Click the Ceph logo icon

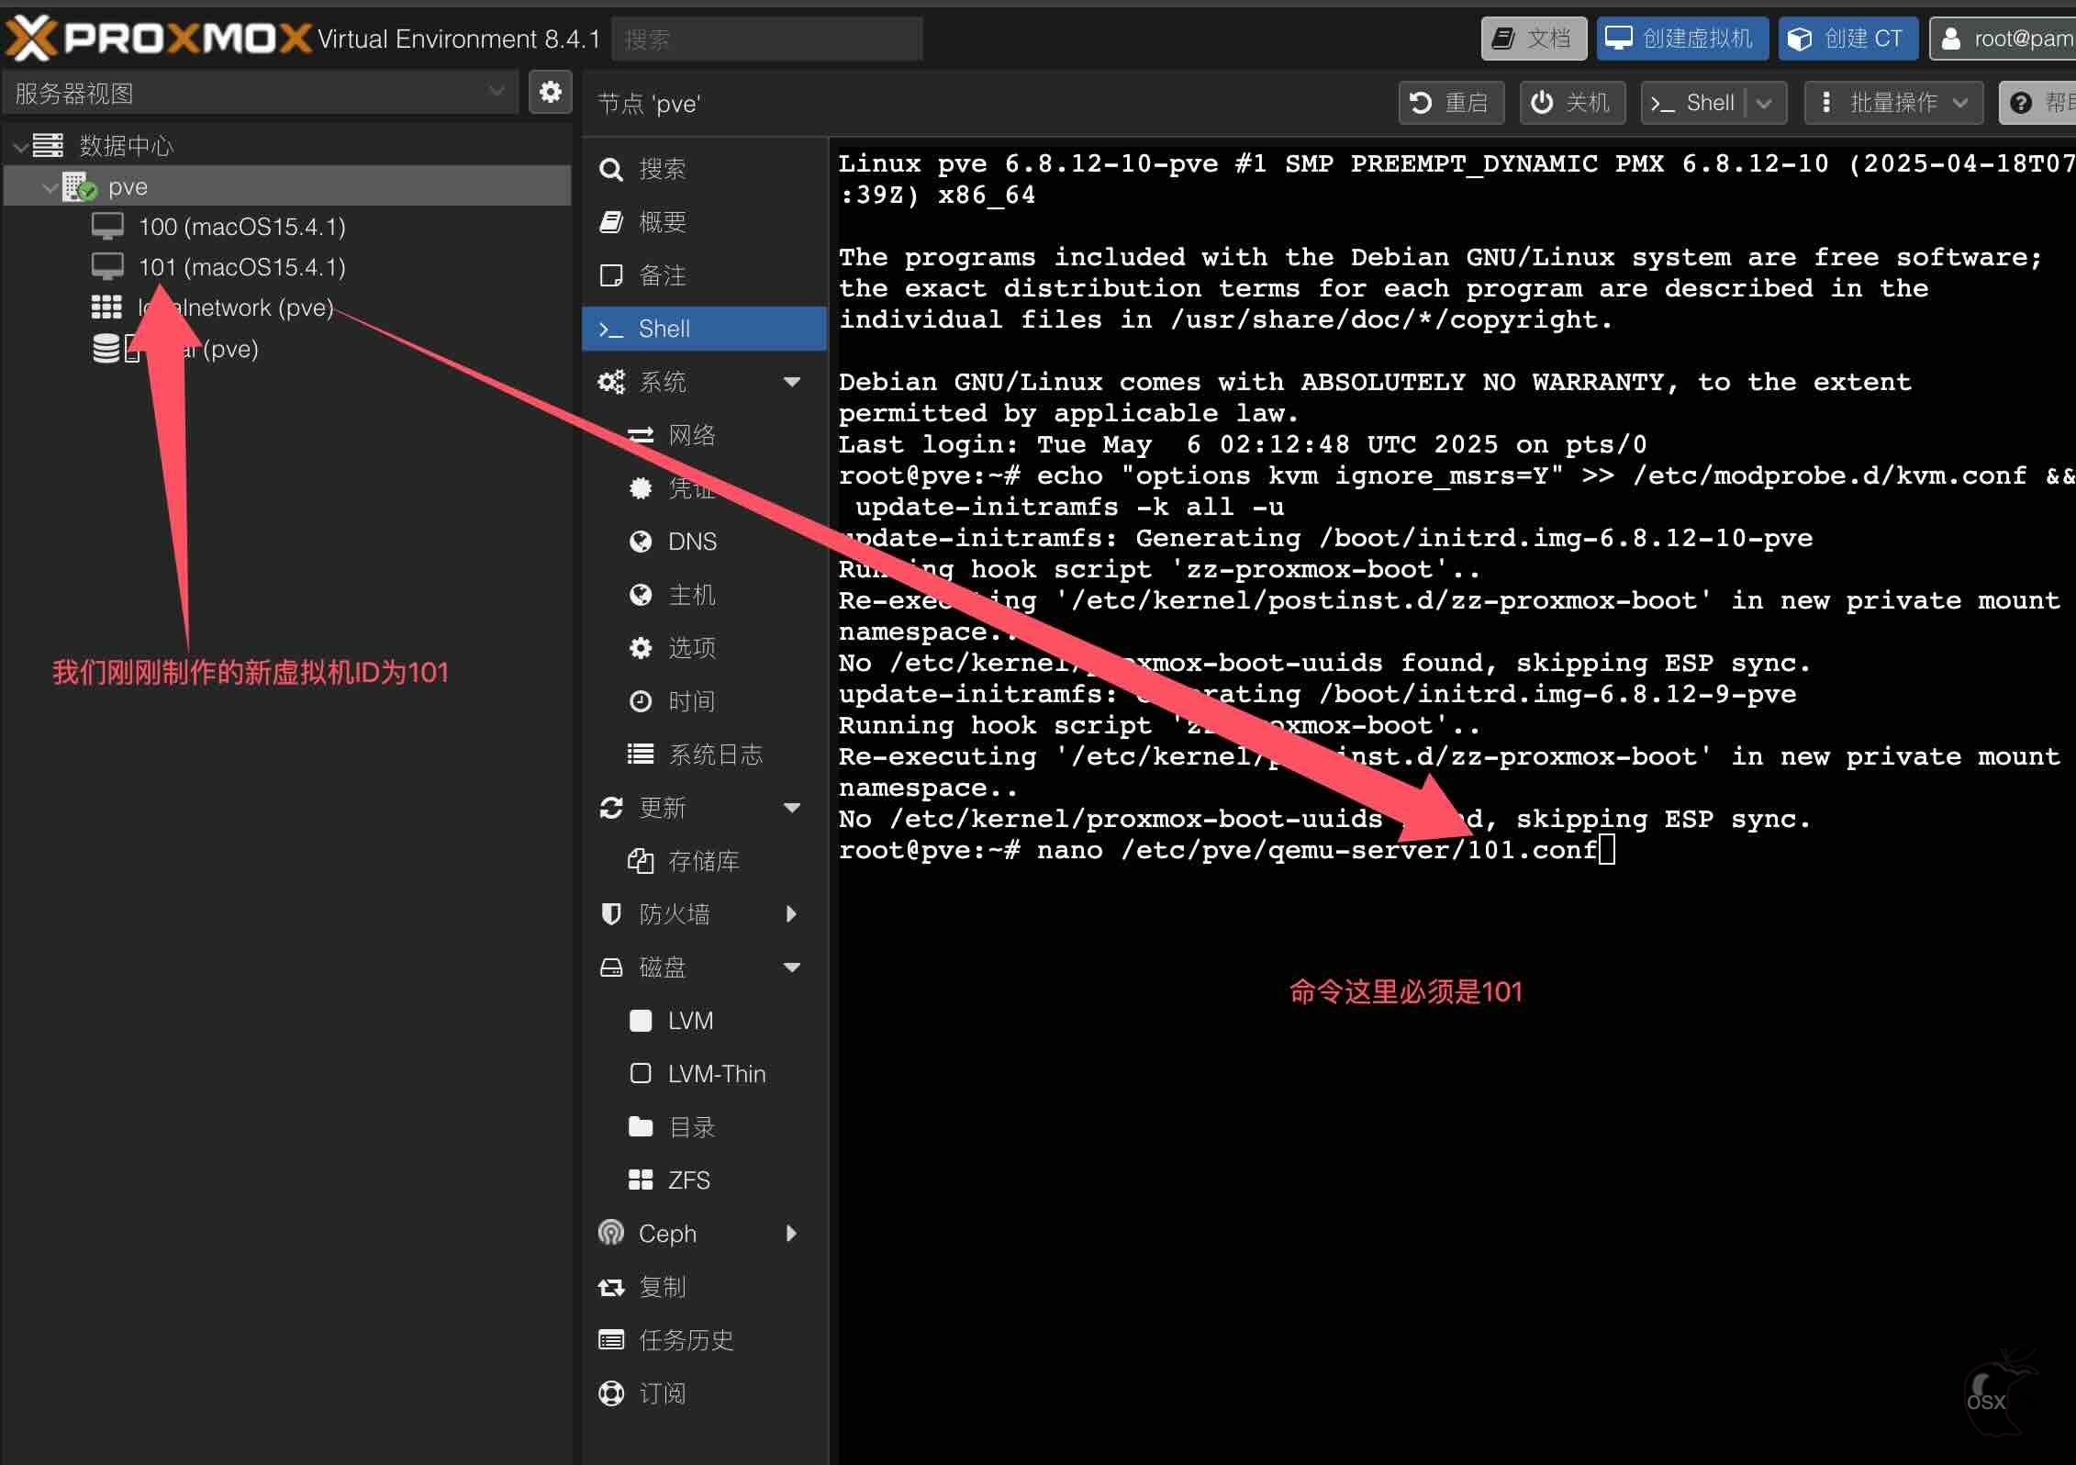click(x=611, y=1233)
